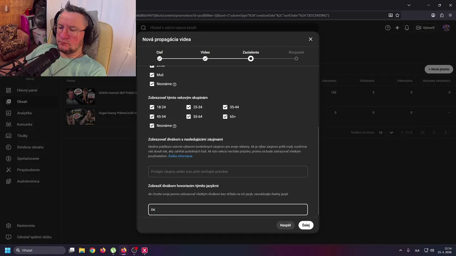Open OBS Studio from the taskbar
Image resolution: width=456 pixels, height=256 pixels.
point(134,250)
